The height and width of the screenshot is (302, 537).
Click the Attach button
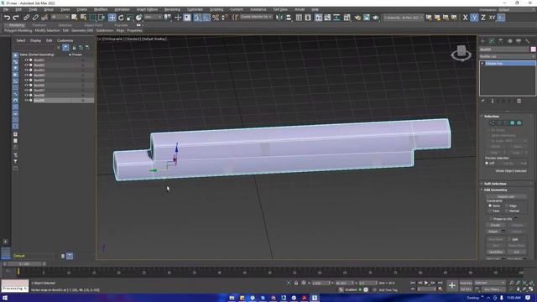[x=493, y=232]
